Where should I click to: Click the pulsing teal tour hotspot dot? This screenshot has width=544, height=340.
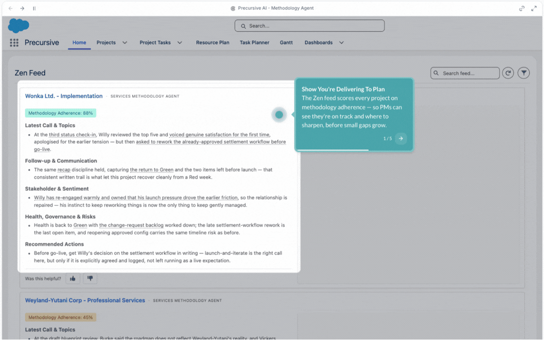pyautogui.click(x=279, y=115)
